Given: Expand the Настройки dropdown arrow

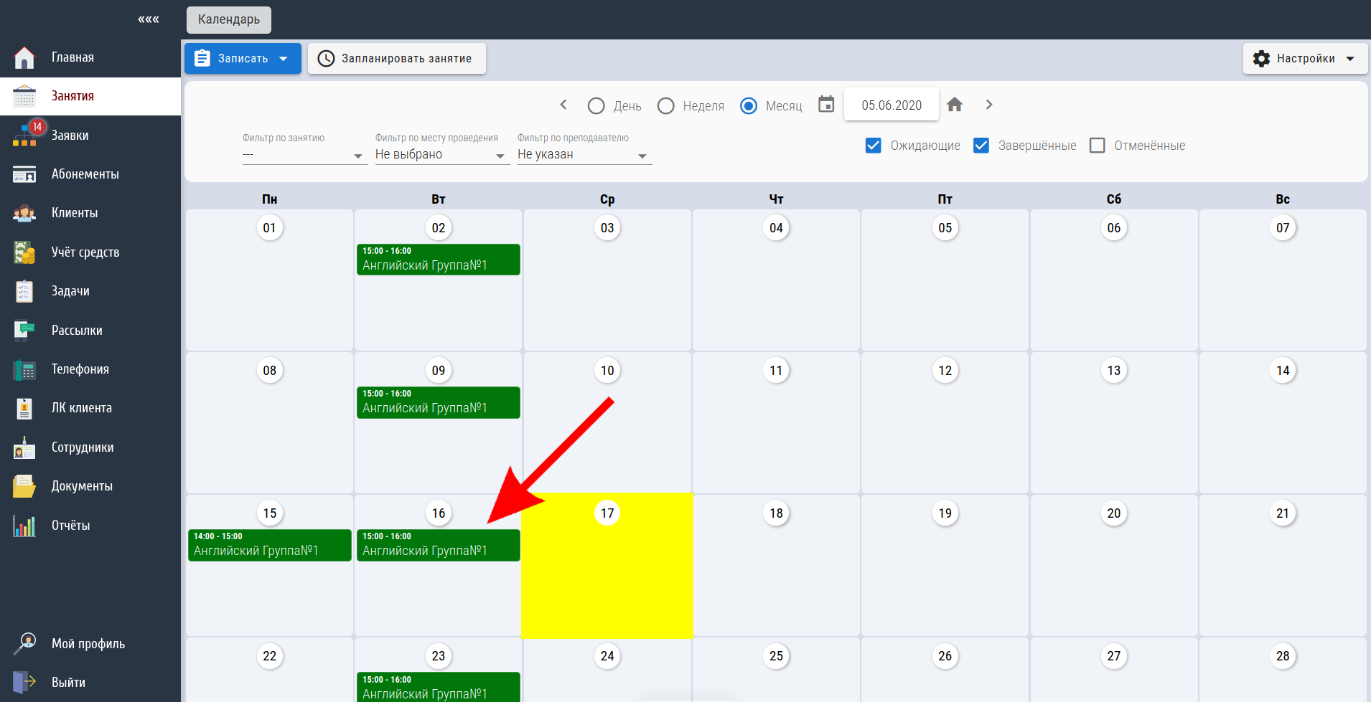Looking at the screenshot, I should [1350, 59].
